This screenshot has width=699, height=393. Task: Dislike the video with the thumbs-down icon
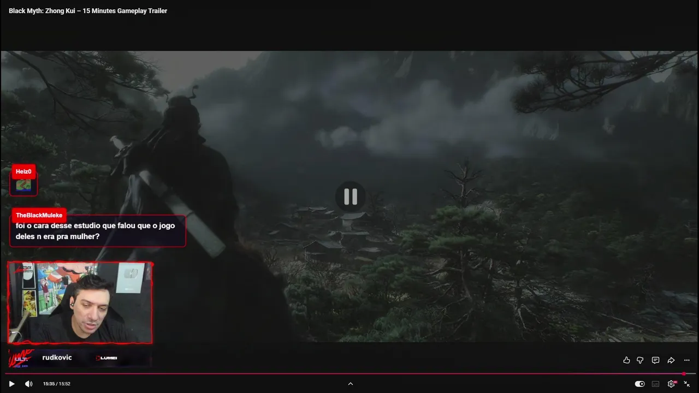point(640,360)
